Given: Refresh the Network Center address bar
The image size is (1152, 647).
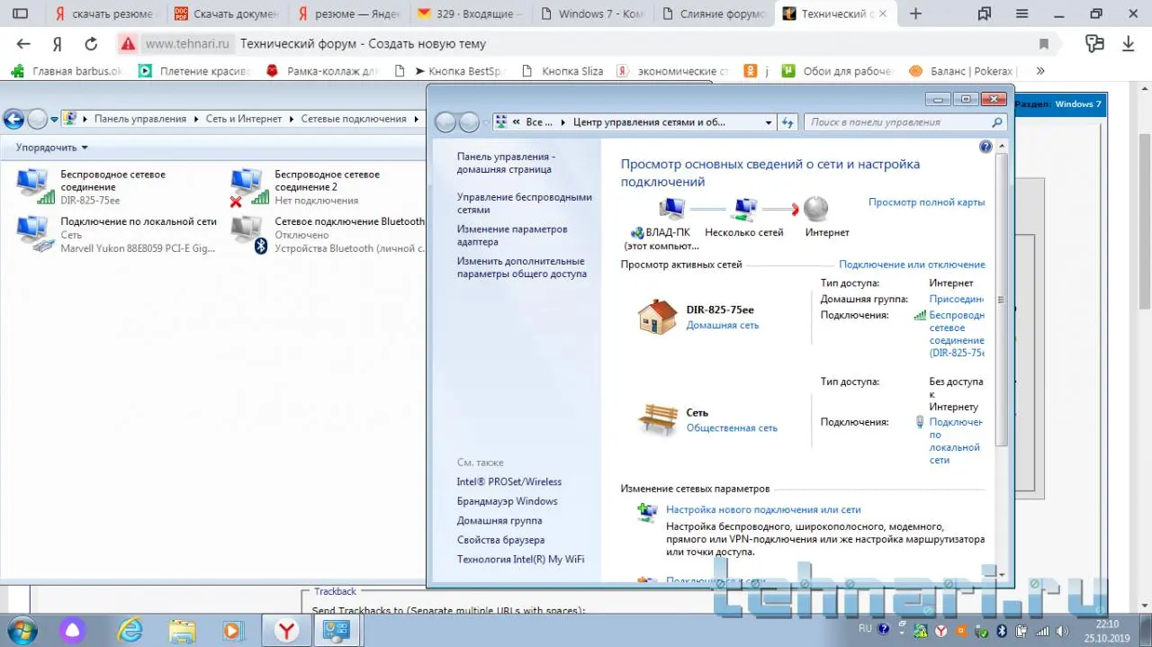Looking at the screenshot, I should point(787,122).
